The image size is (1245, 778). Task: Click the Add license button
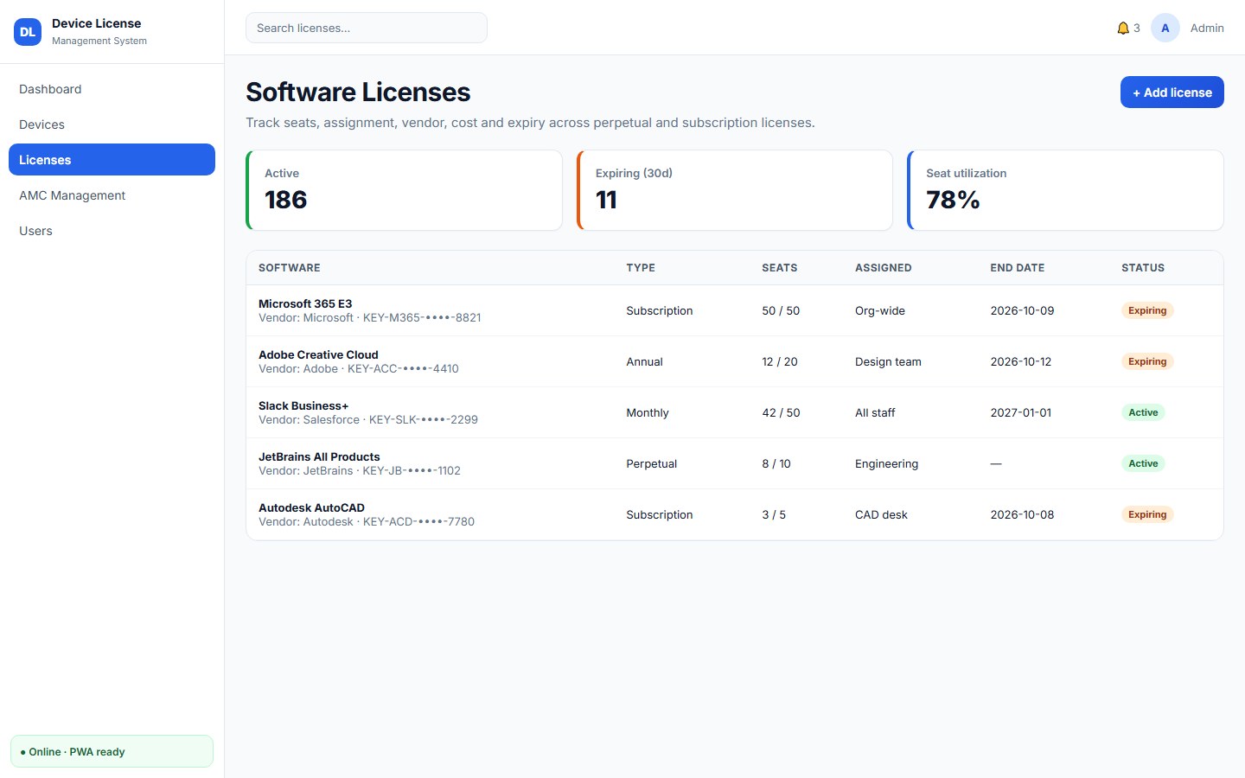[1172, 92]
